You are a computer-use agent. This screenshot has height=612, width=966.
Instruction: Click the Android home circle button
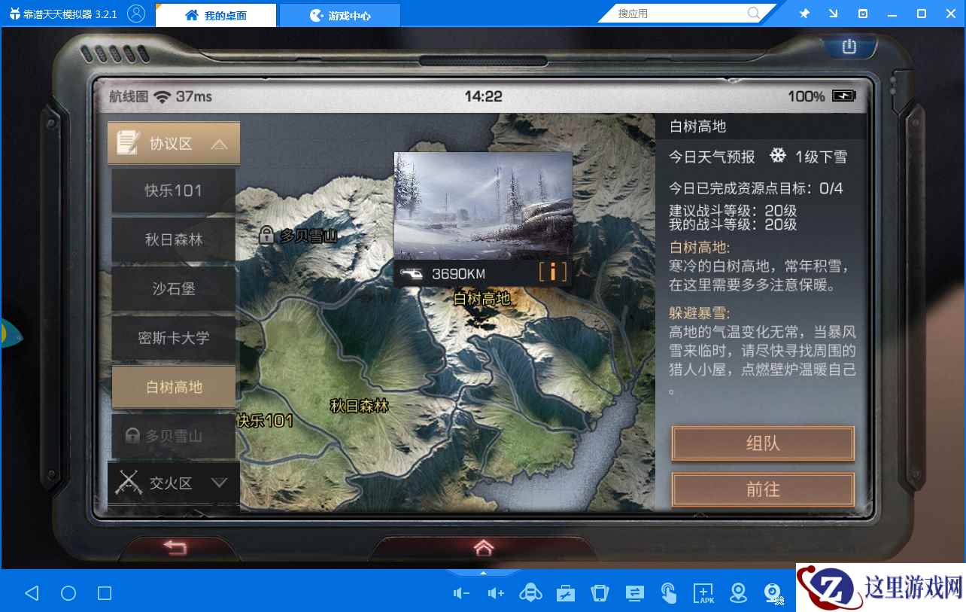click(68, 593)
